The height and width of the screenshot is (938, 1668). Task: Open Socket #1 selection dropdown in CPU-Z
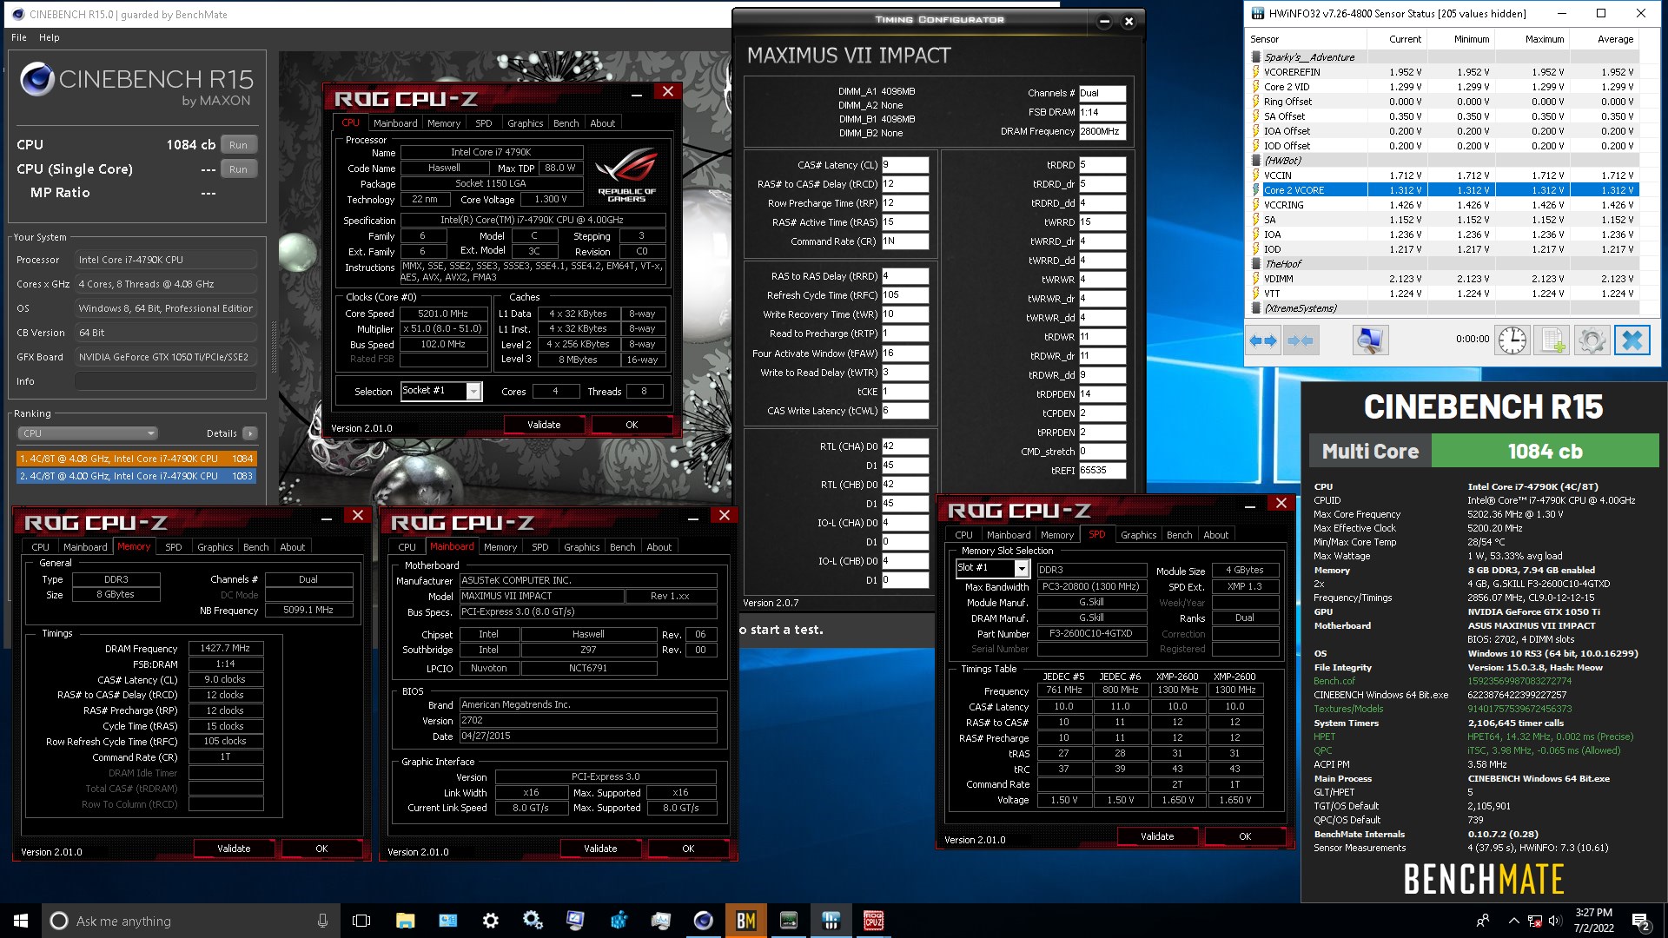click(440, 391)
